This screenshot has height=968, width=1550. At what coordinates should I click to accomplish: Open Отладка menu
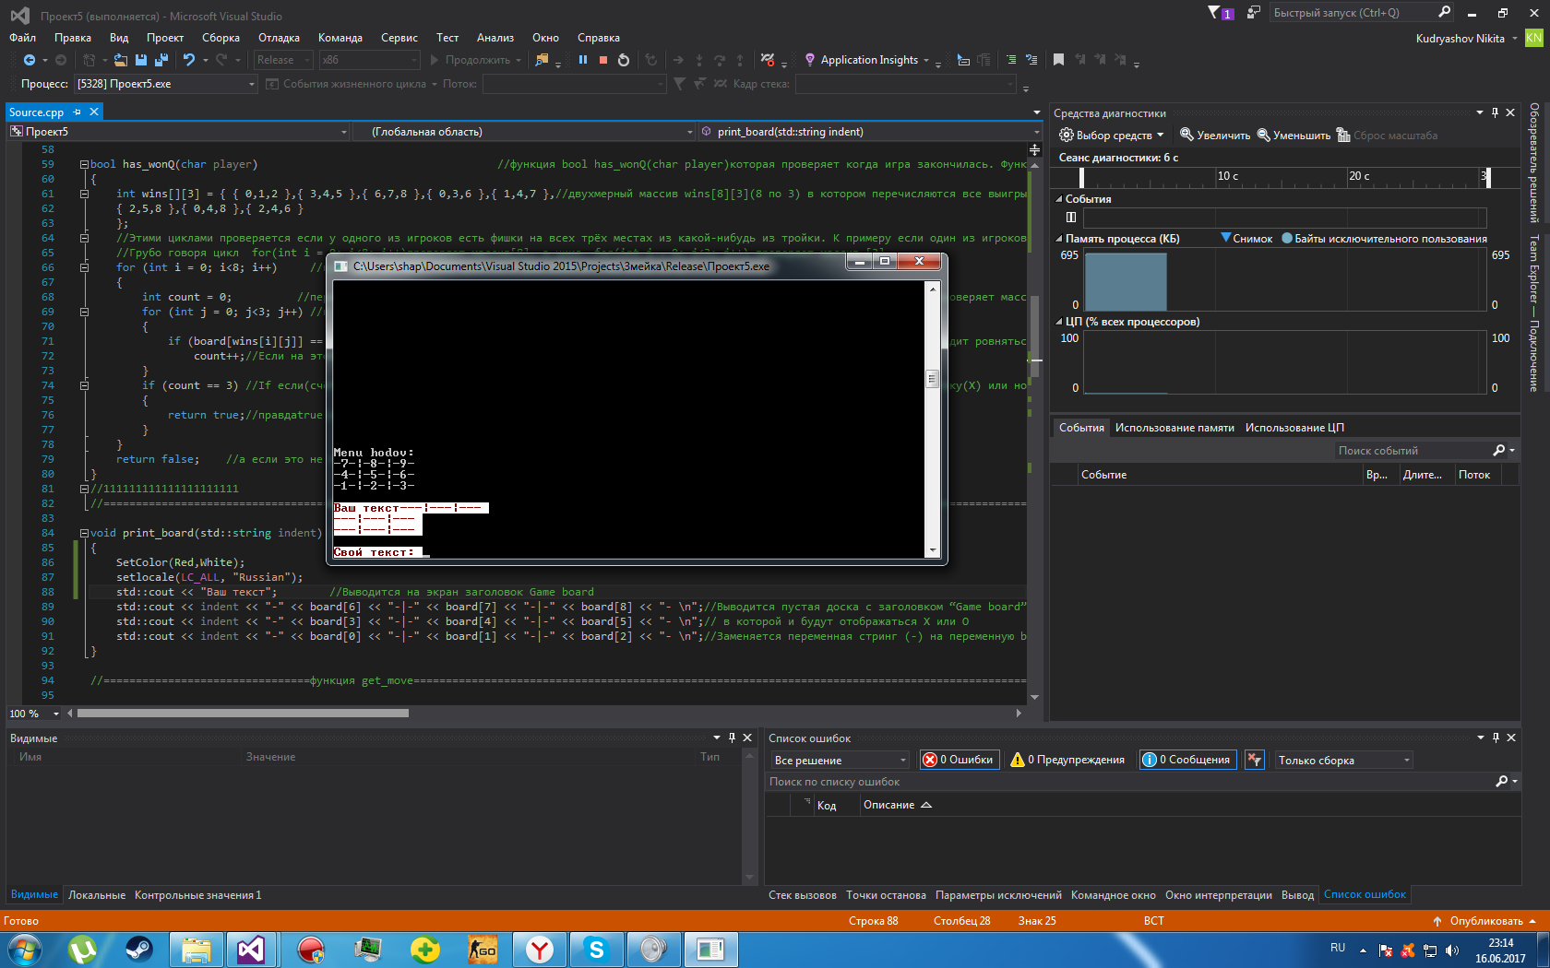(279, 38)
